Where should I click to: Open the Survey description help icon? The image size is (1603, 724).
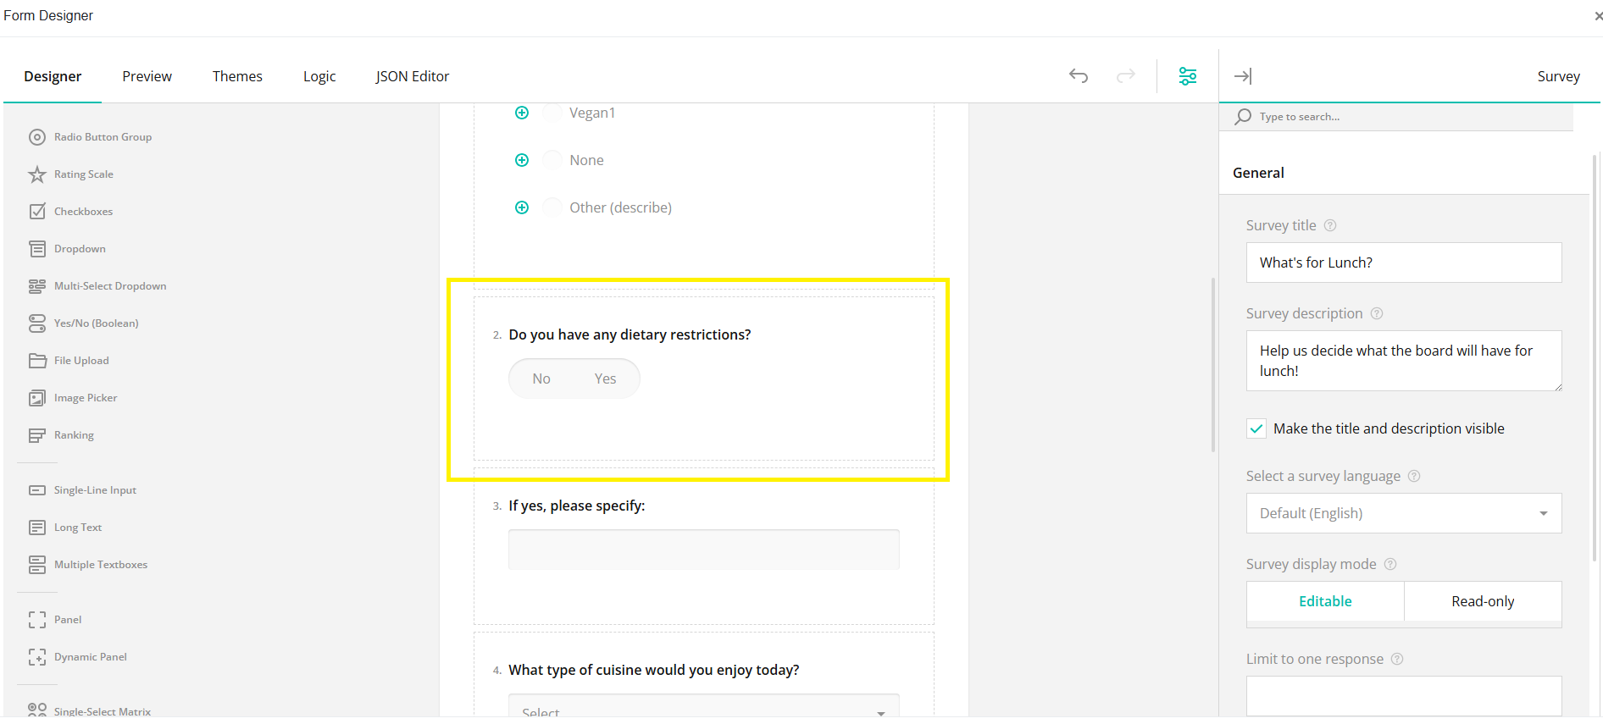(x=1377, y=313)
